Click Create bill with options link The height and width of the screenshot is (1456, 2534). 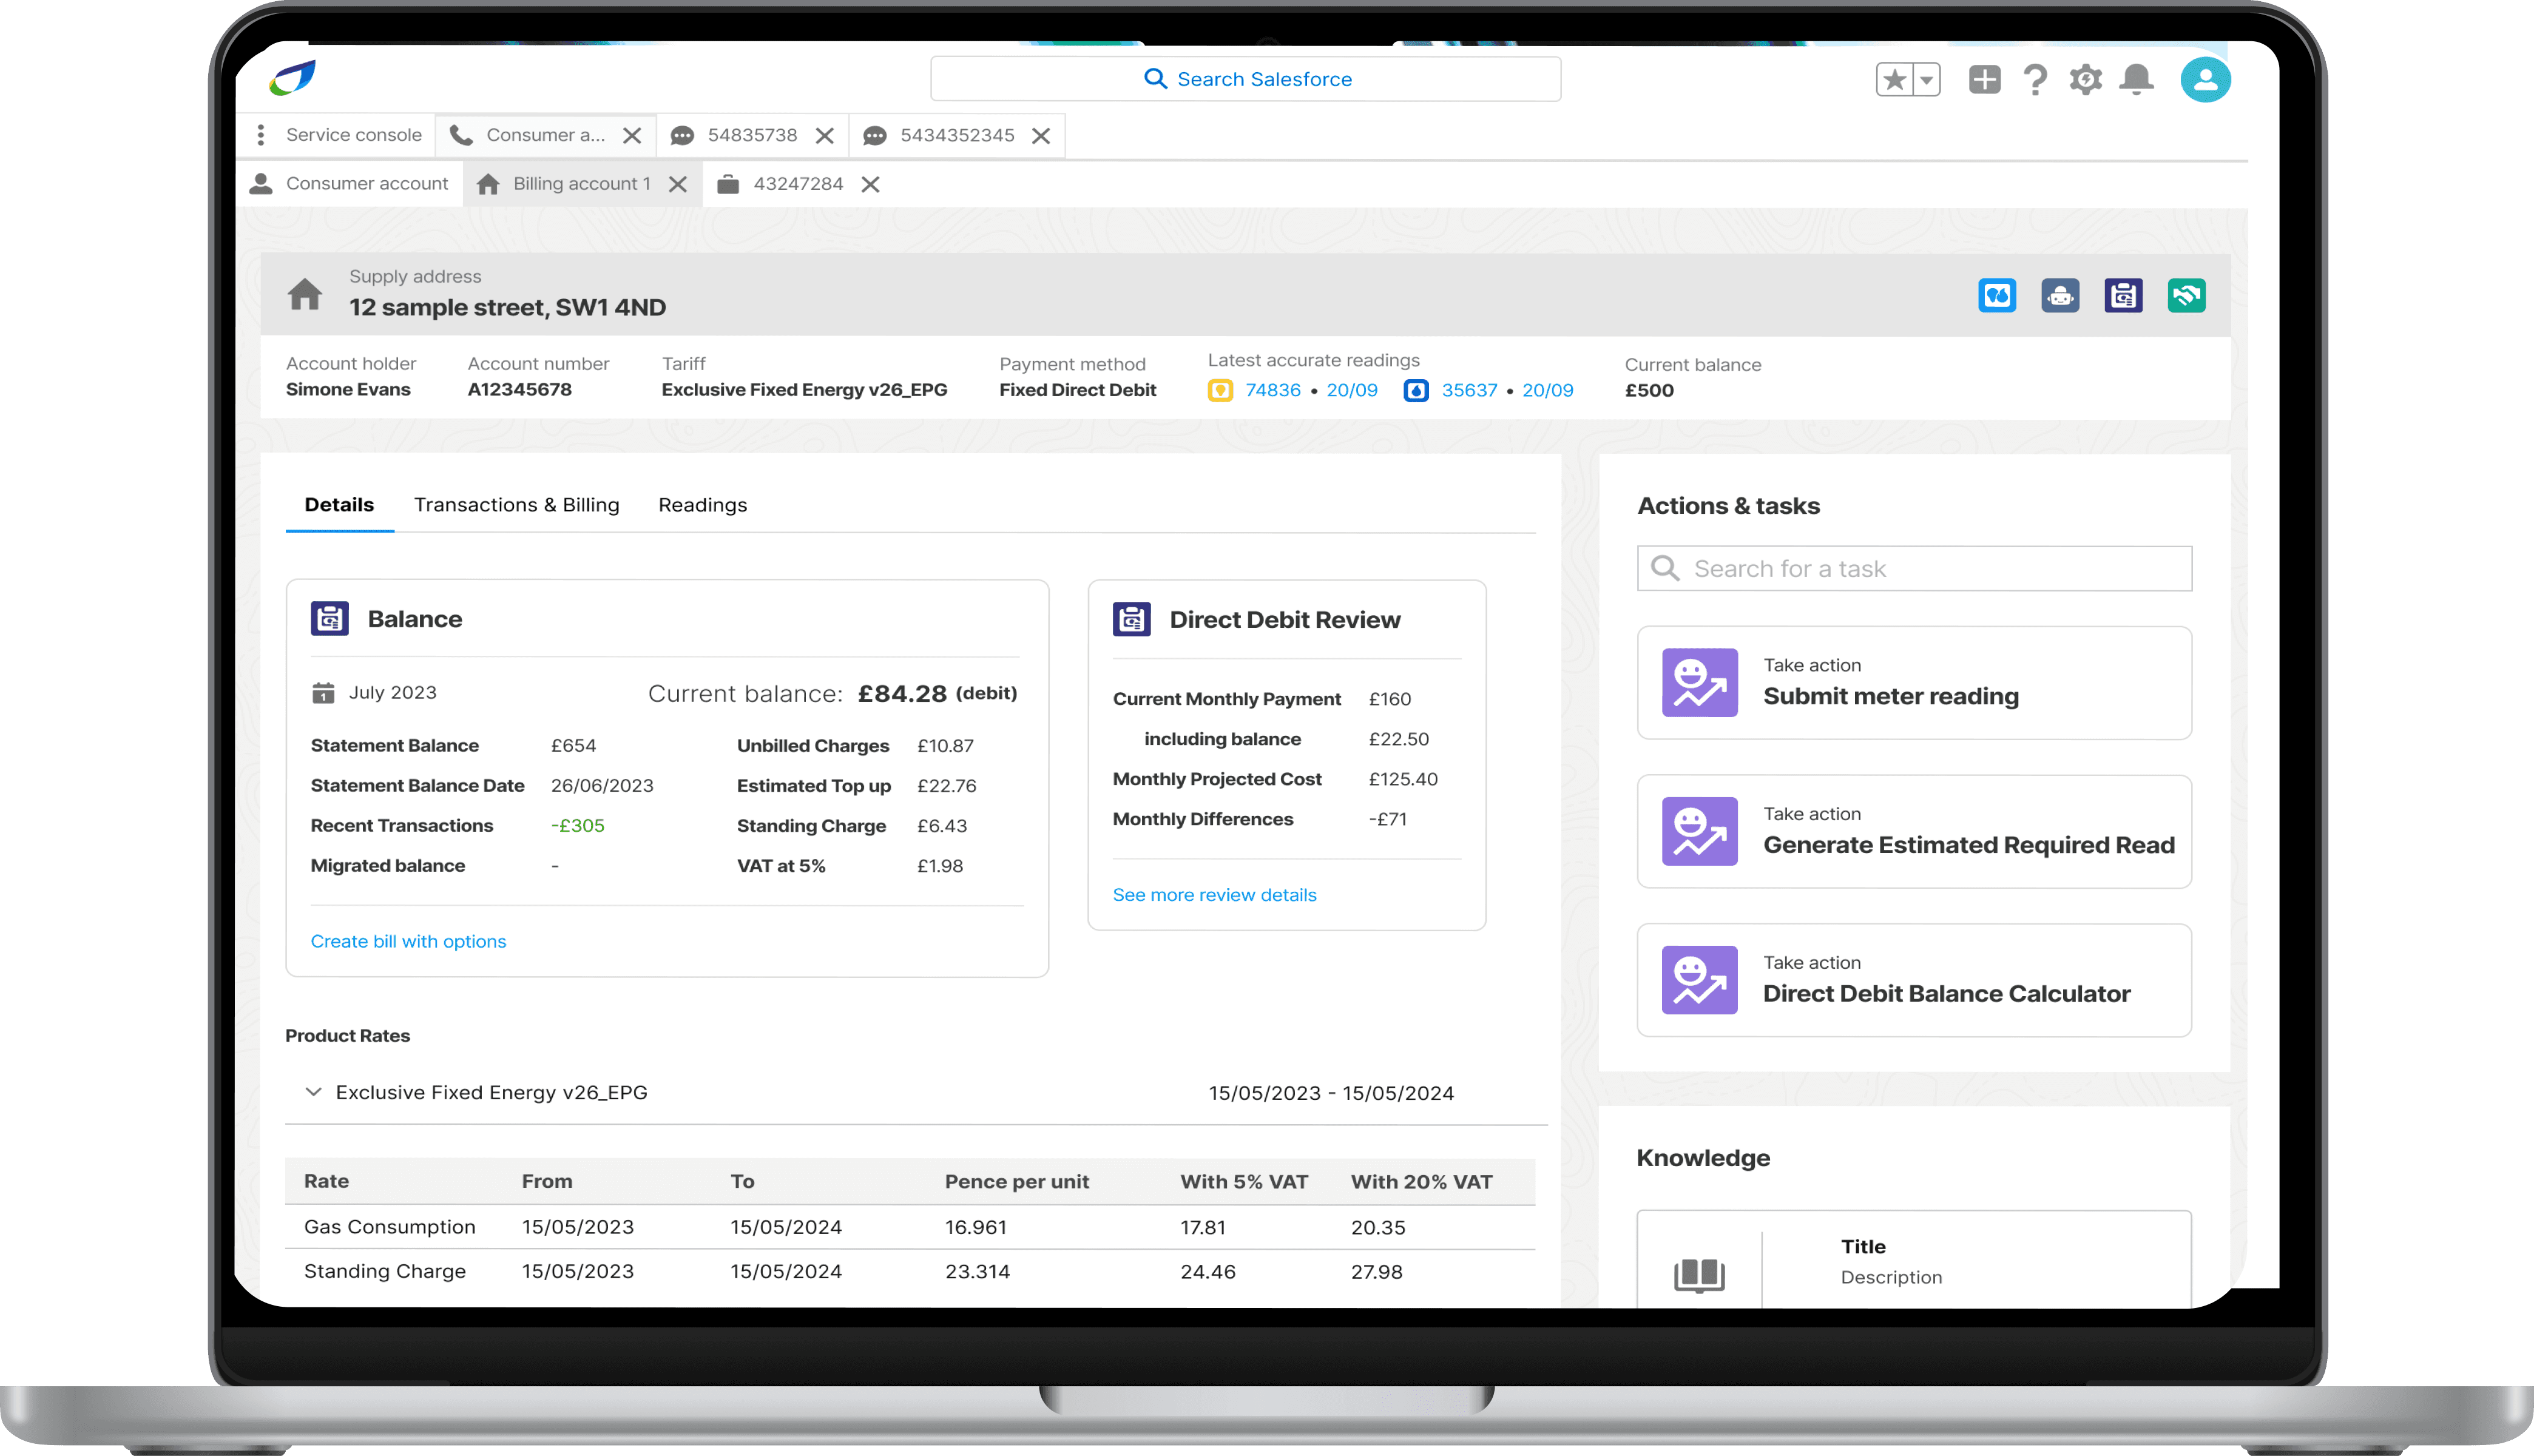pyautogui.click(x=408, y=941)
